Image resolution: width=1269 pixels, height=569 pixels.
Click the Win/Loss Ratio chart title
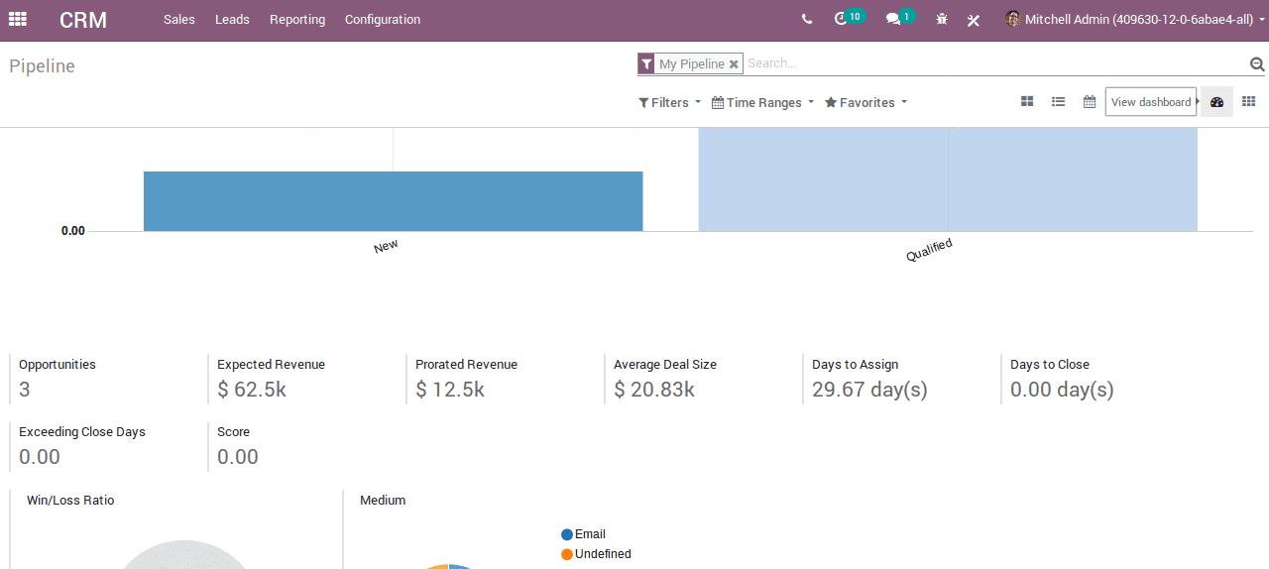pos(70,501)
